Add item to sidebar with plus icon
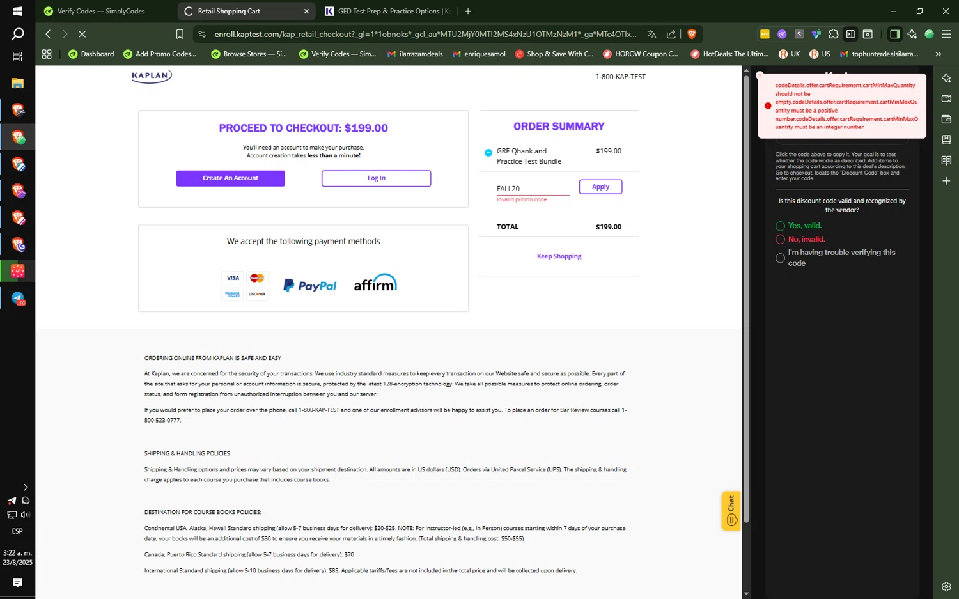The width and height of the screenshot is (959, 599). pos(946,181)
